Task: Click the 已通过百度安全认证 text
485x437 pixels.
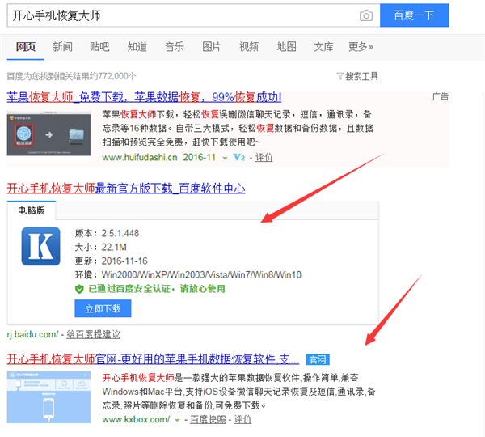Action: pos(157,289)
